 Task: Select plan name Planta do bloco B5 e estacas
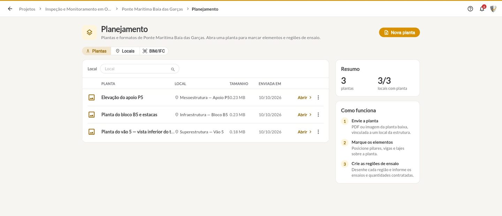(x=129, y=114)
